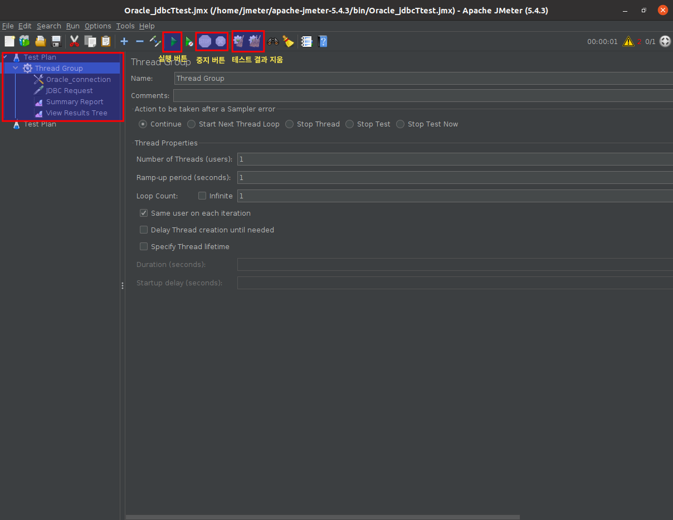The image size is (673, 520).
Task: Click the red error count 2
Action: tap(639, 41)
